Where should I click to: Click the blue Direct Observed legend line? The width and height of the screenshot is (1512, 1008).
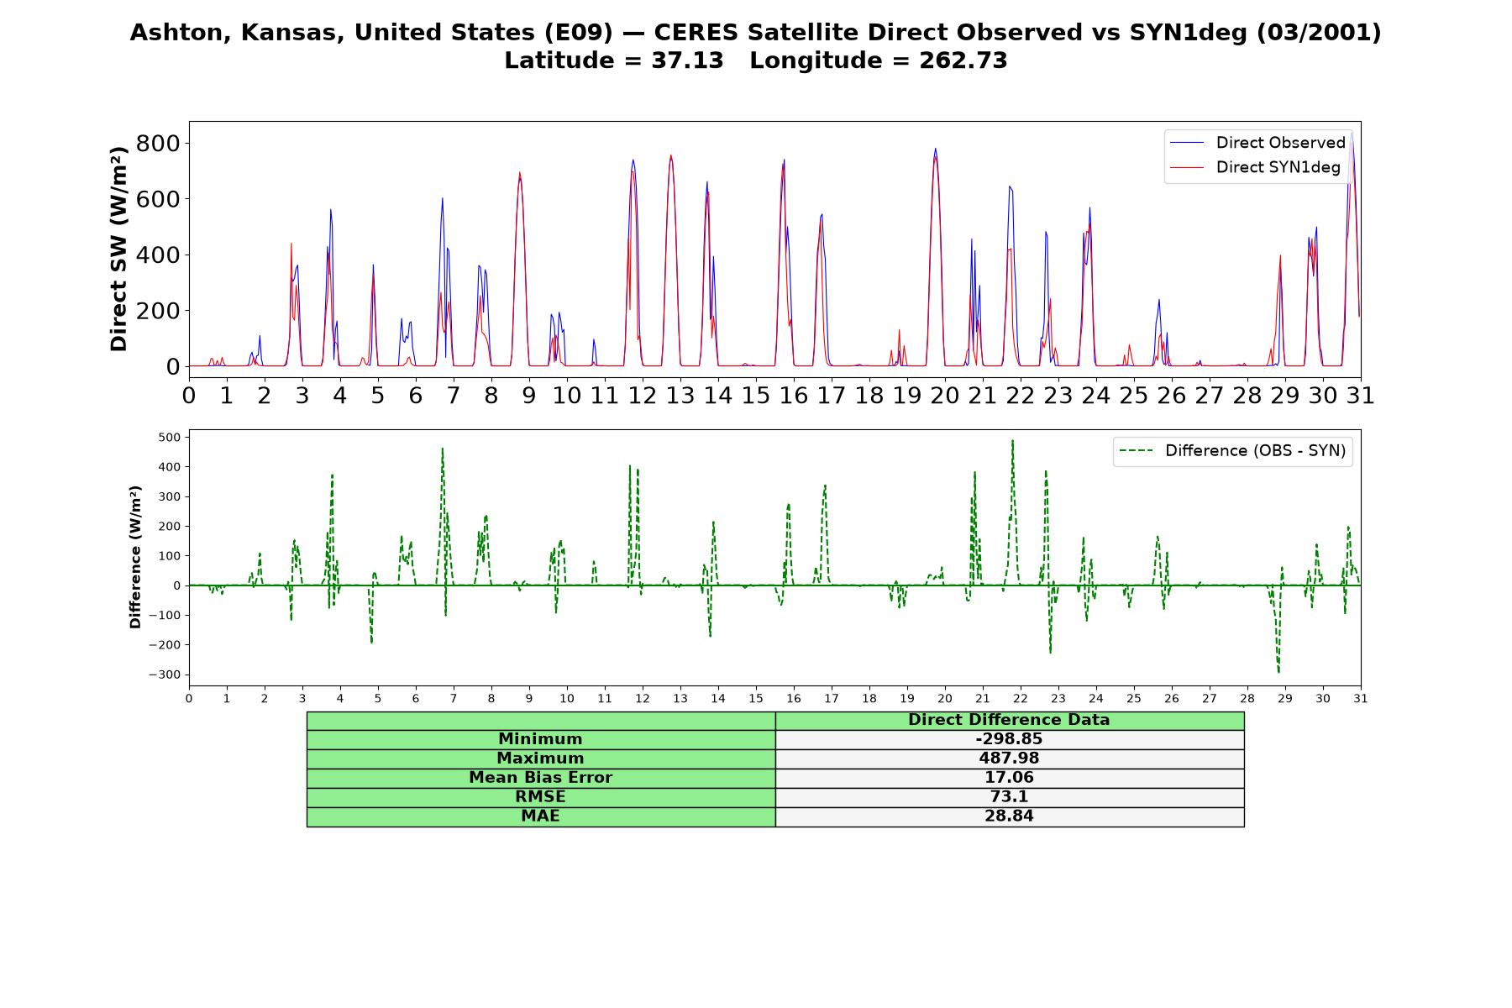[x=1187, y=143]
